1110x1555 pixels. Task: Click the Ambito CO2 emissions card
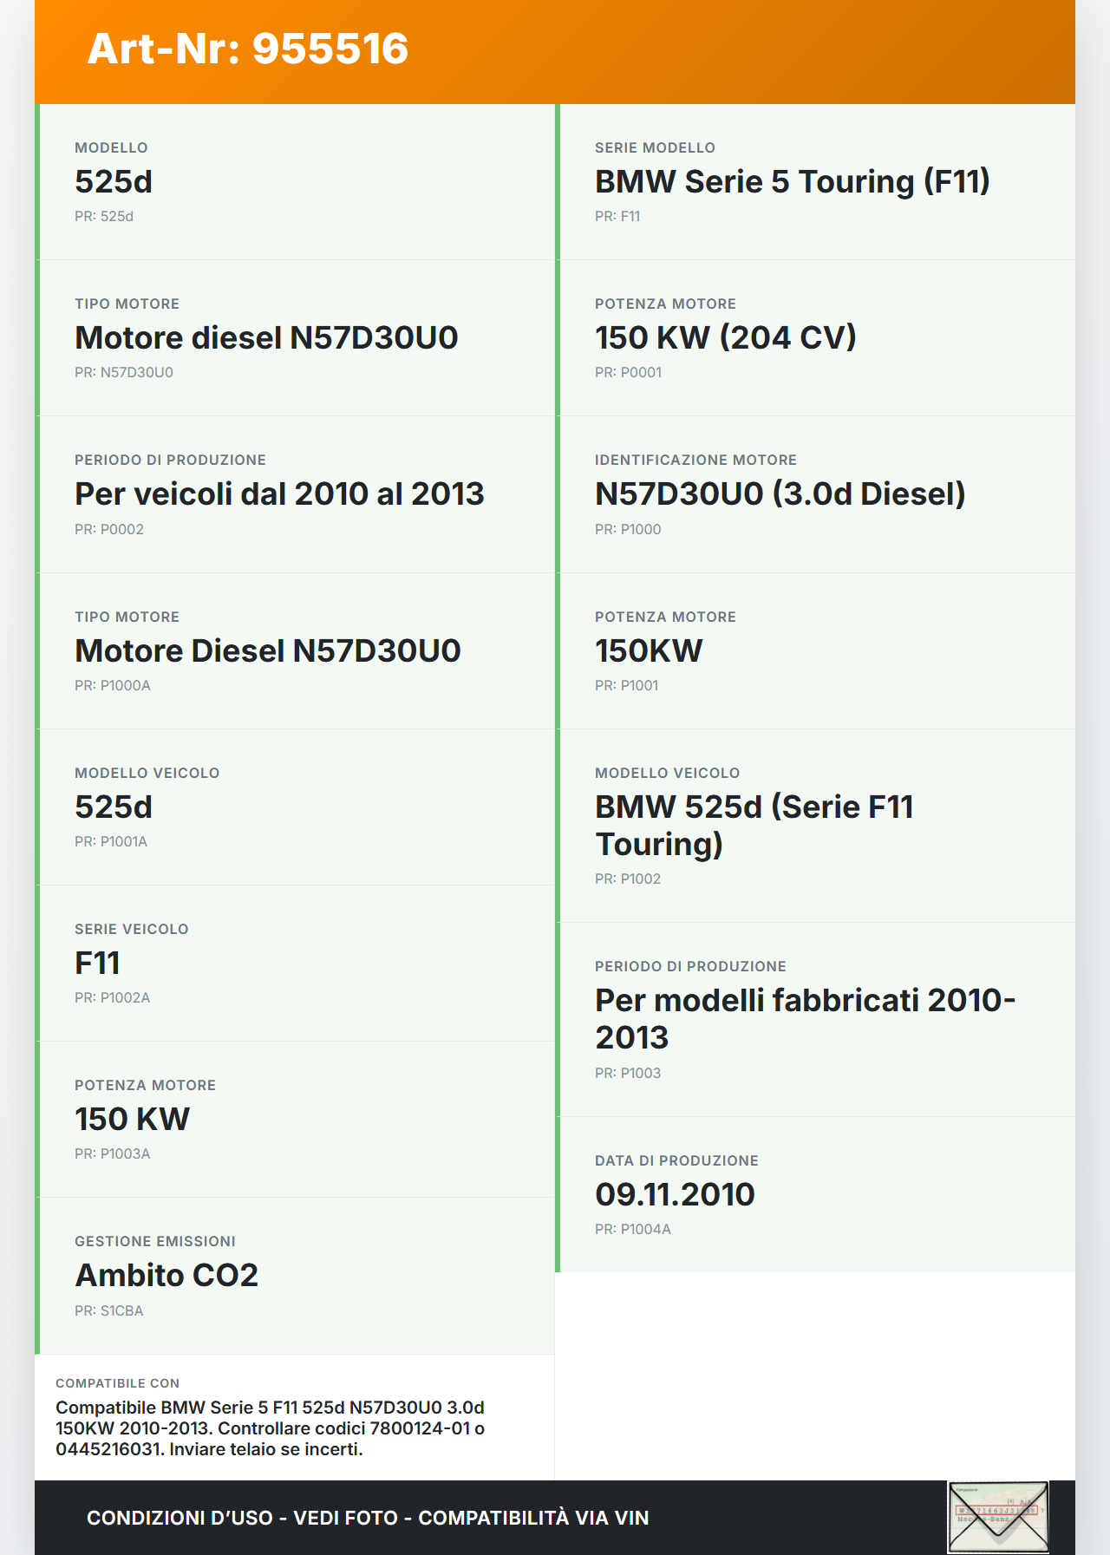pos(295,1275)
